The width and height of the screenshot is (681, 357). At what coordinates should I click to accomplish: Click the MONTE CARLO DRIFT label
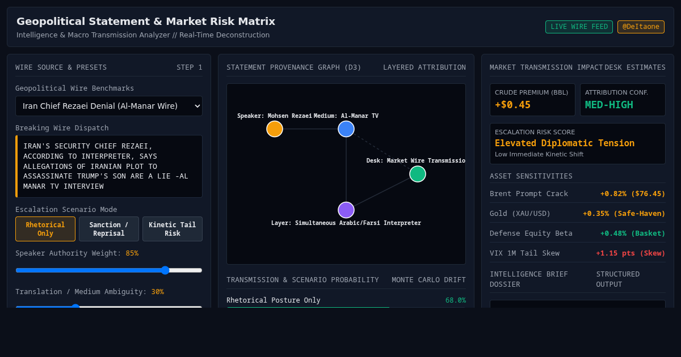coord(428,280)
